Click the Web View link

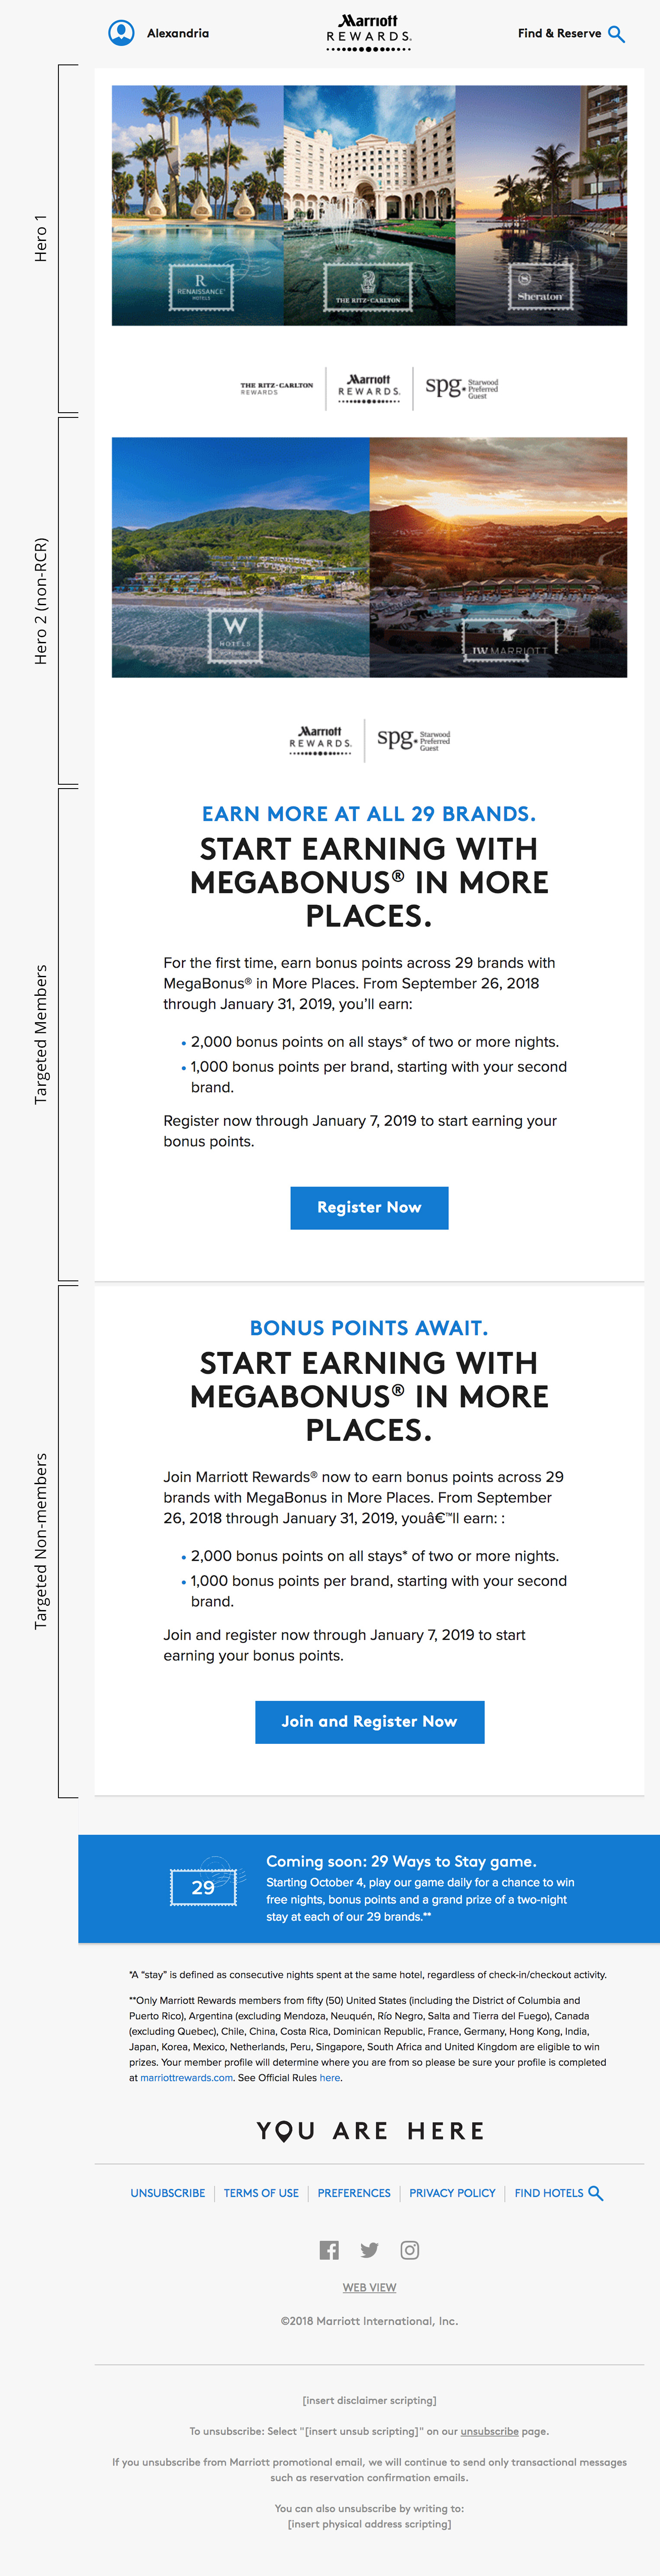coord(369,2287)
